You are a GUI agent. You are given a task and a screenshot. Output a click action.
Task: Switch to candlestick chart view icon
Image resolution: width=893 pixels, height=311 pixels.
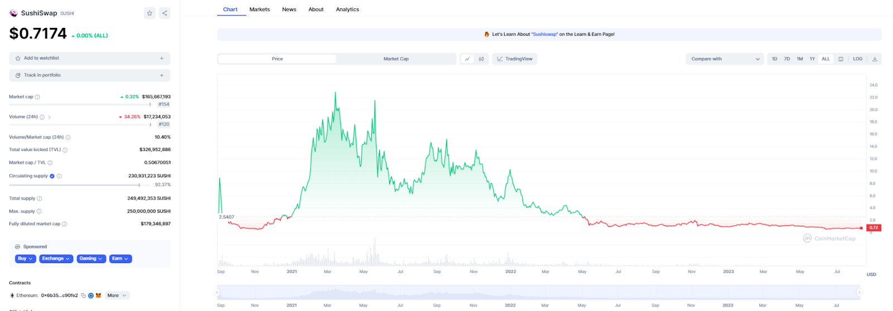point(482,59)
